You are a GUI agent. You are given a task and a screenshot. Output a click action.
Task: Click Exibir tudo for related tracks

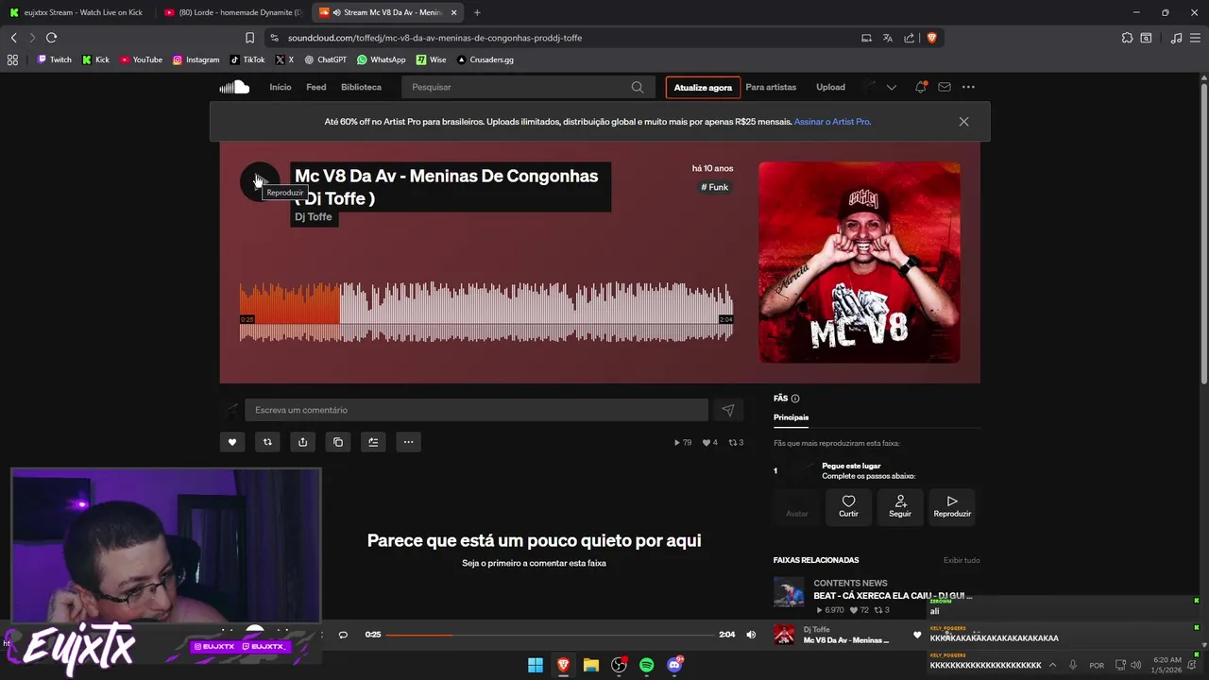coord(962,560)
